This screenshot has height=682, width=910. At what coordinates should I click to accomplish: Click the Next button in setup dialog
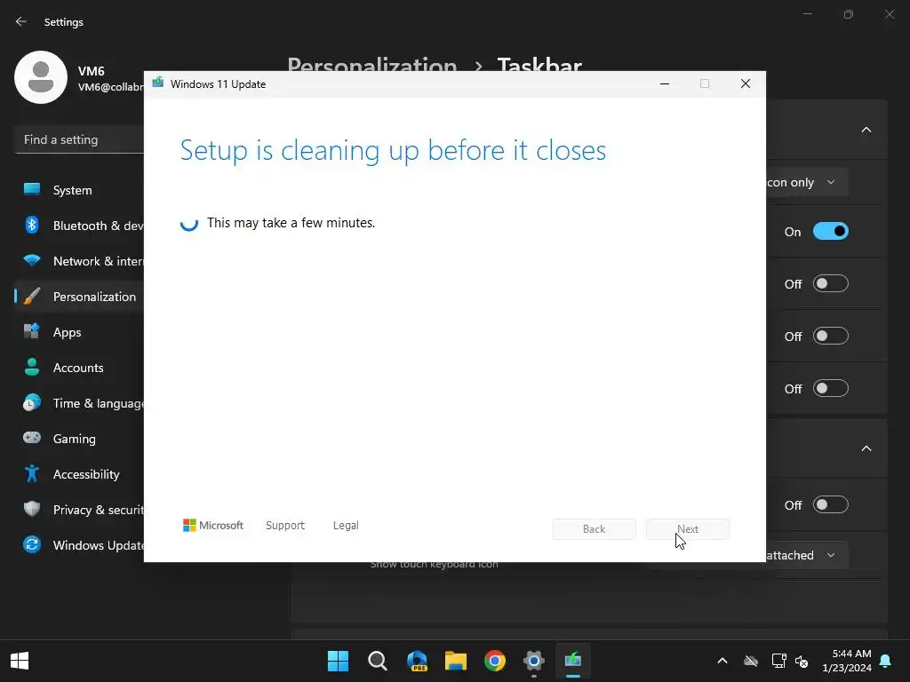(688, 529)
